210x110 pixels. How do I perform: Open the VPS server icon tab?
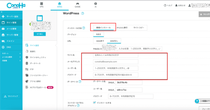pyautogui.click(x=41, y=5)
